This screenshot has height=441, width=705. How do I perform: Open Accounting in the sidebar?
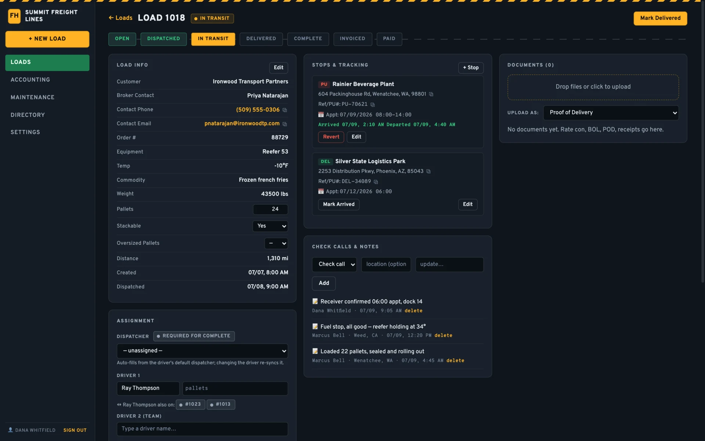point(47,80)
